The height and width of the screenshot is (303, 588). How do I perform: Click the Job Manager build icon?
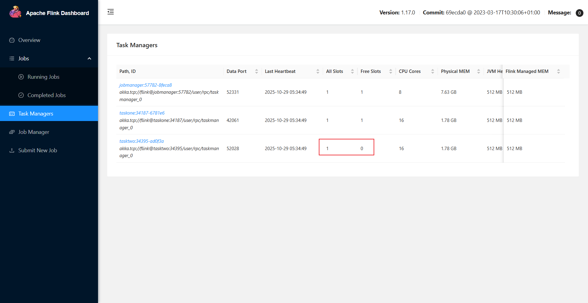coord(12,132)
